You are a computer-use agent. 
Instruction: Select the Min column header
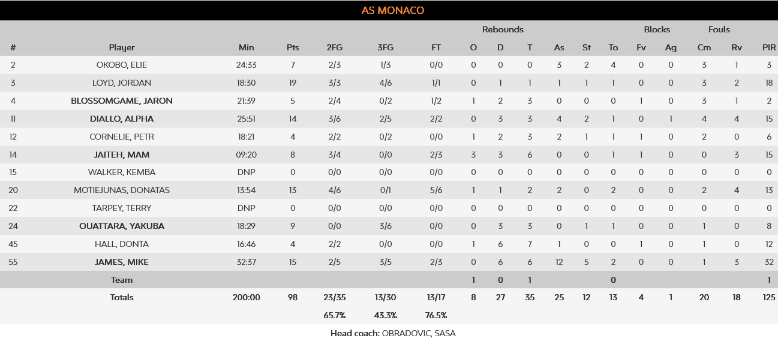(246, 47)
